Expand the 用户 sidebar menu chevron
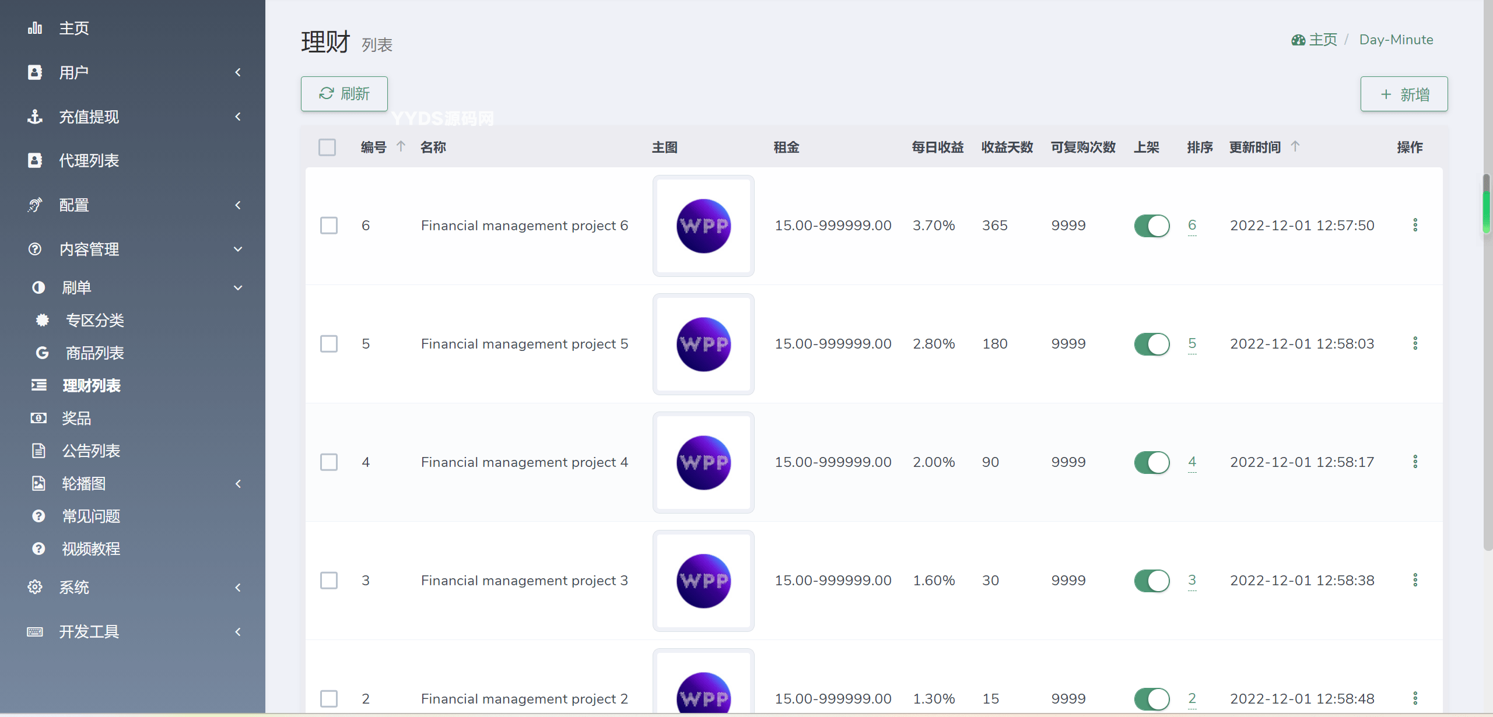1493x717 pixels. click(x=238, y=72)
